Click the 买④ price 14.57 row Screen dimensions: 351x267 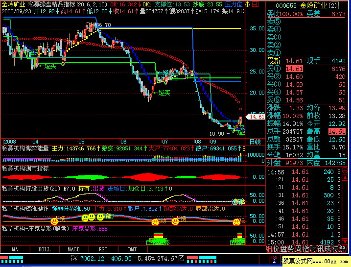click(306, 92)
